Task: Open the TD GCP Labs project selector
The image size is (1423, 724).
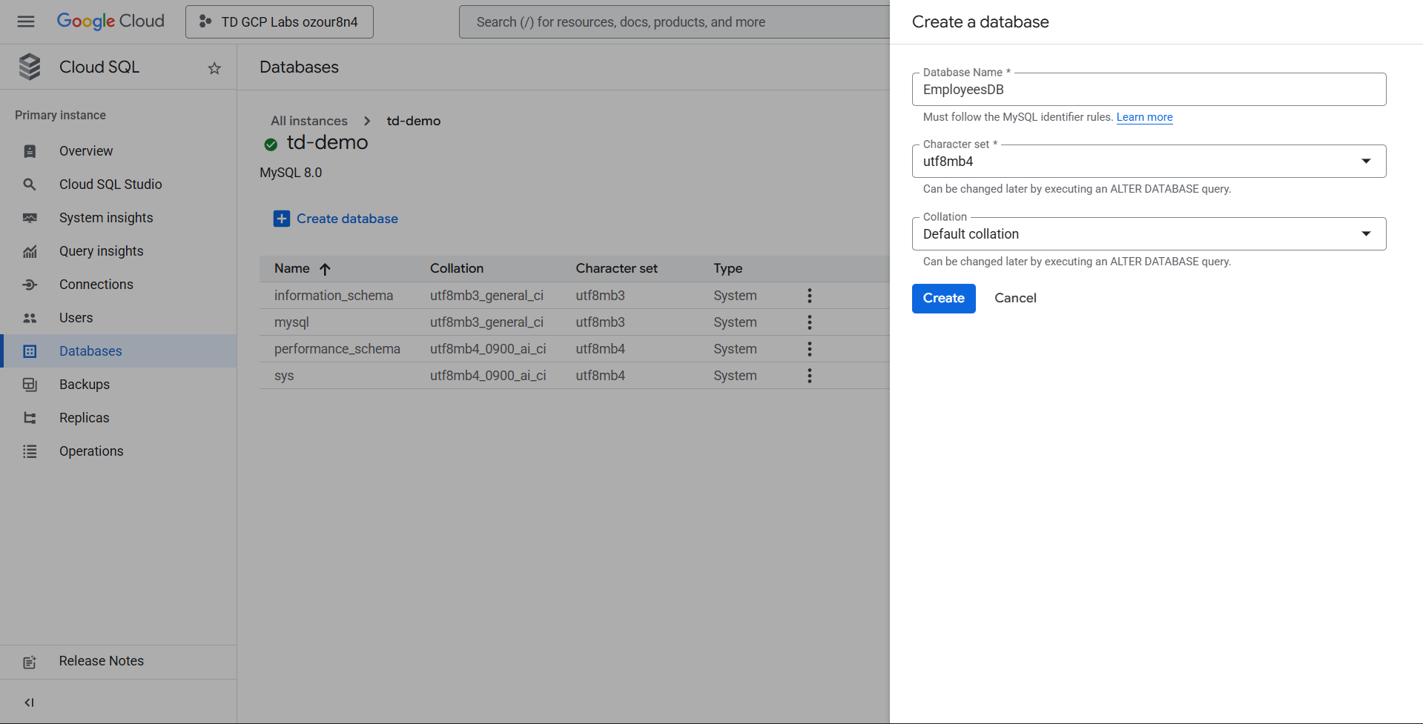Action: coord(280,22)
